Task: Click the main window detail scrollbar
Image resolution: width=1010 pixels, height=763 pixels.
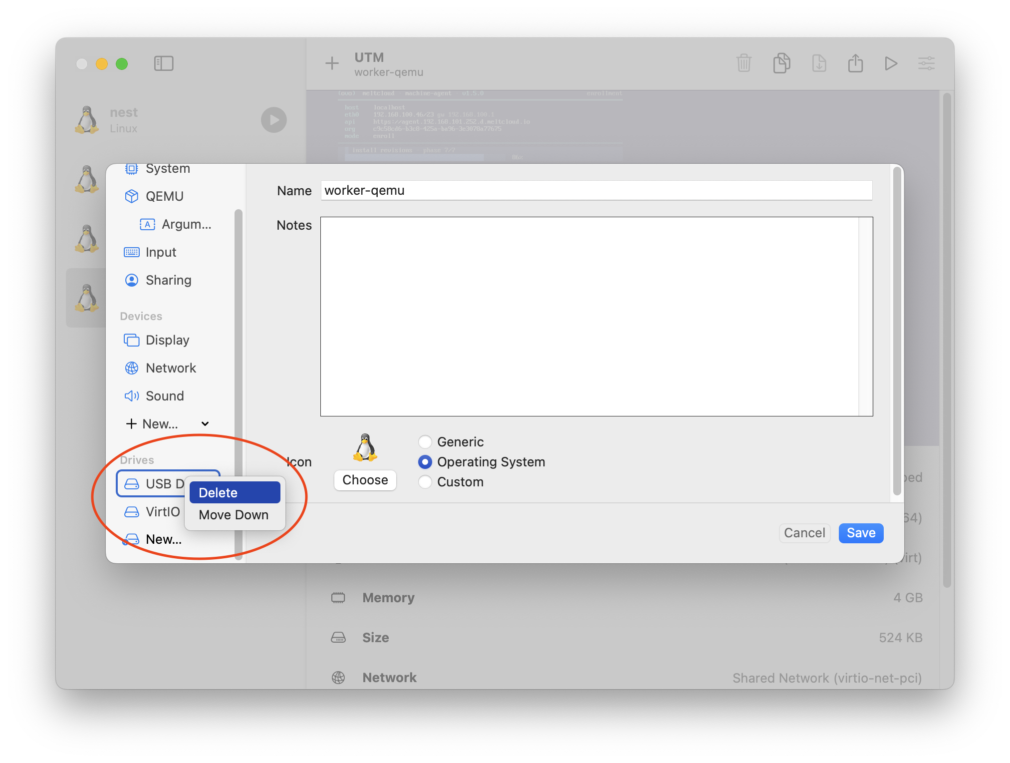Action: coord(947,340)
